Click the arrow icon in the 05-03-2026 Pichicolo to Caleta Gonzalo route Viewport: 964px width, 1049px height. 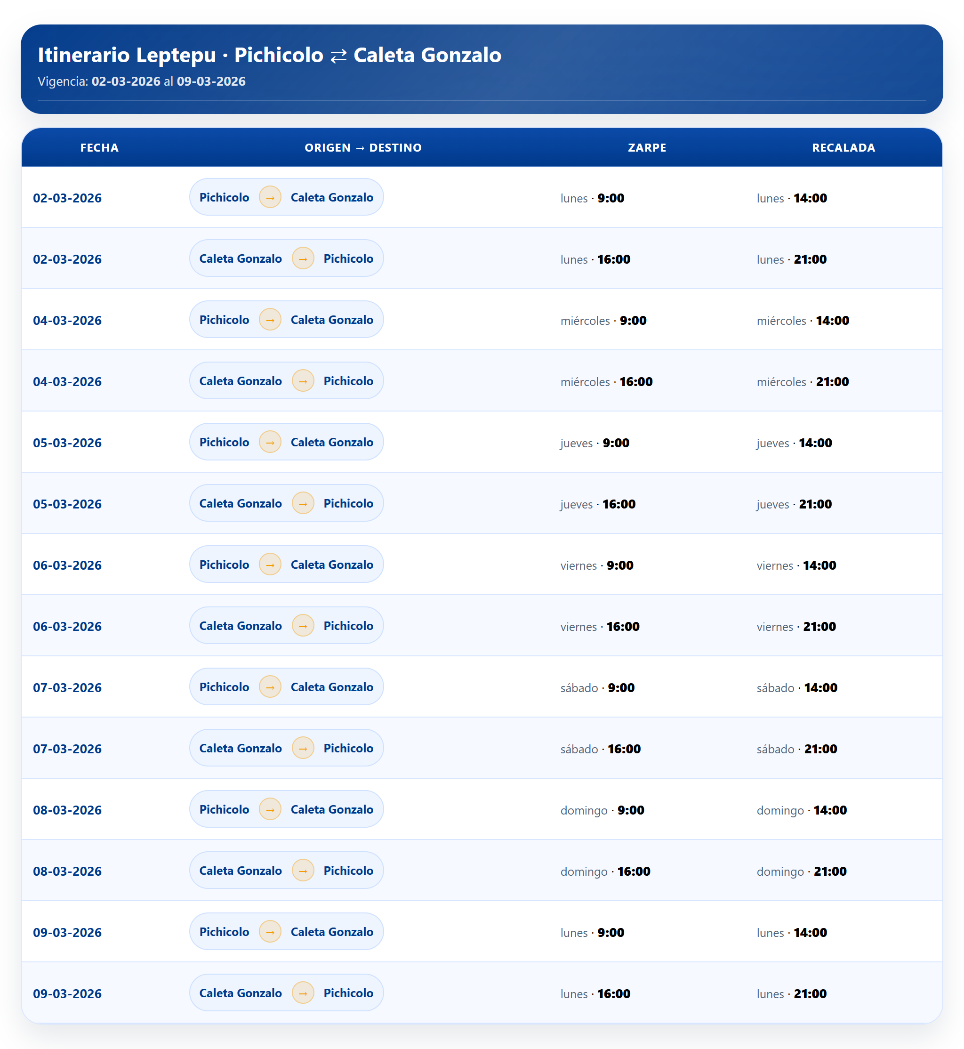click(270, 442)
